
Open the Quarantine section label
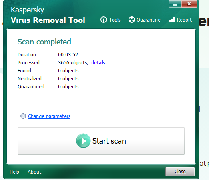149,20
